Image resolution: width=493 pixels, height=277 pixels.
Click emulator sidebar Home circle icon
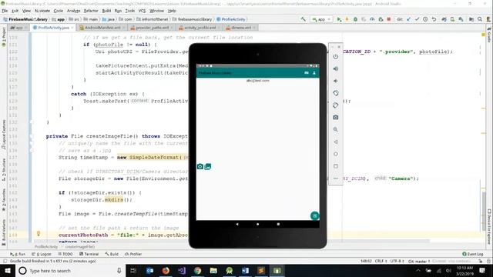[x=336, y=154]
